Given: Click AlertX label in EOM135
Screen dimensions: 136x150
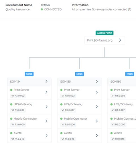Looking at the screenshot, I should 68,133.
